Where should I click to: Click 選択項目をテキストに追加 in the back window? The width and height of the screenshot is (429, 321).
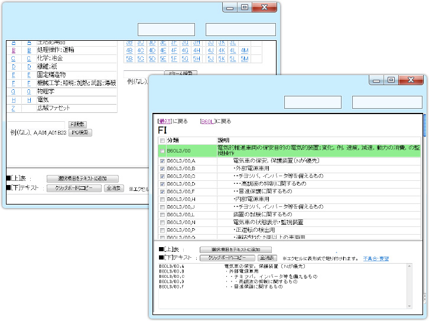pyautogui.click(x=83, y=179)
